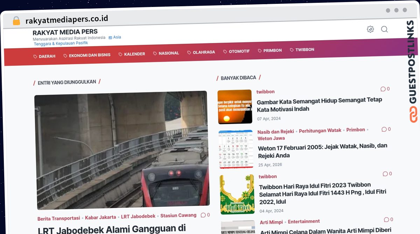
Task: Click the RAKYAT MEDIA PERS site title
Action: click(x=65, y=32)
